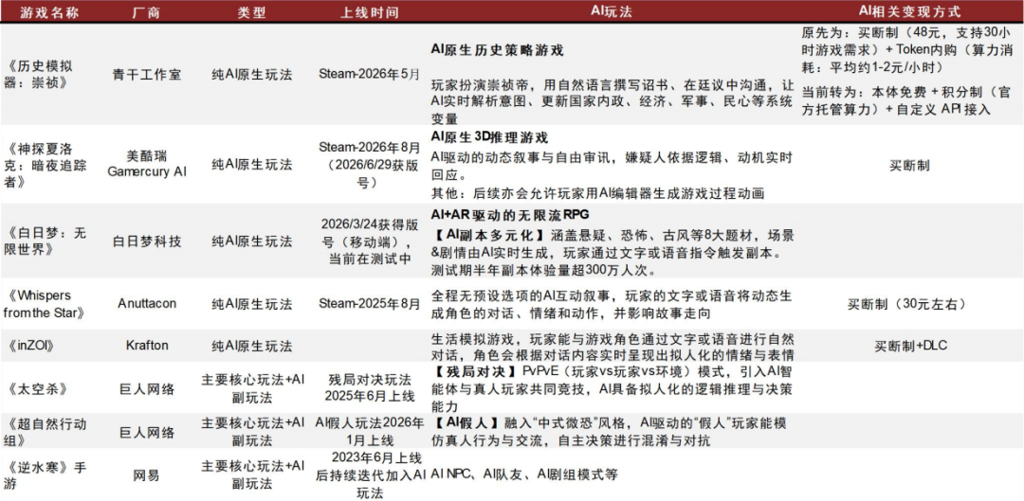Screen dimensions: 1024x501
Task: Select the game name 《inZOI》
Action: pos(28,346)
